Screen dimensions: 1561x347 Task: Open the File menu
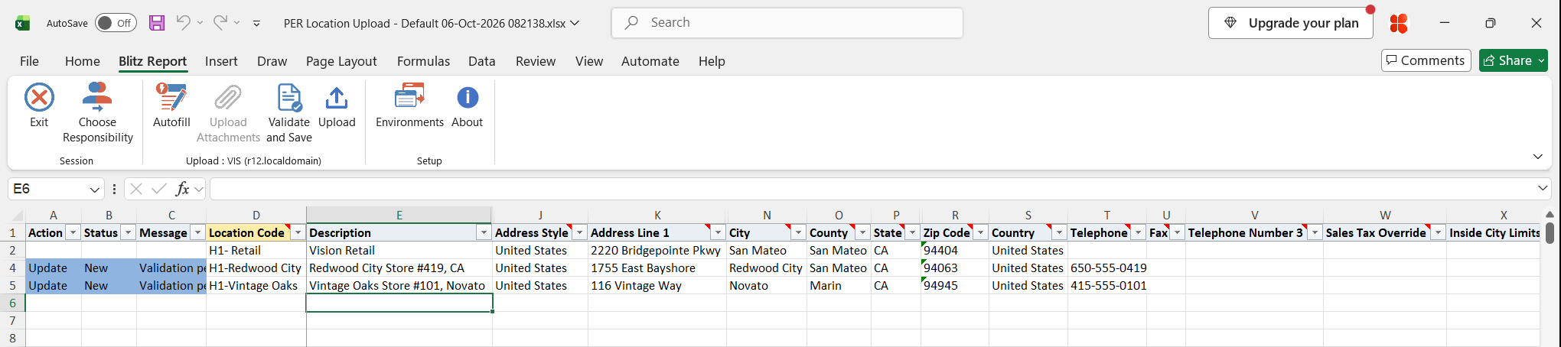[x=29, y=61]
